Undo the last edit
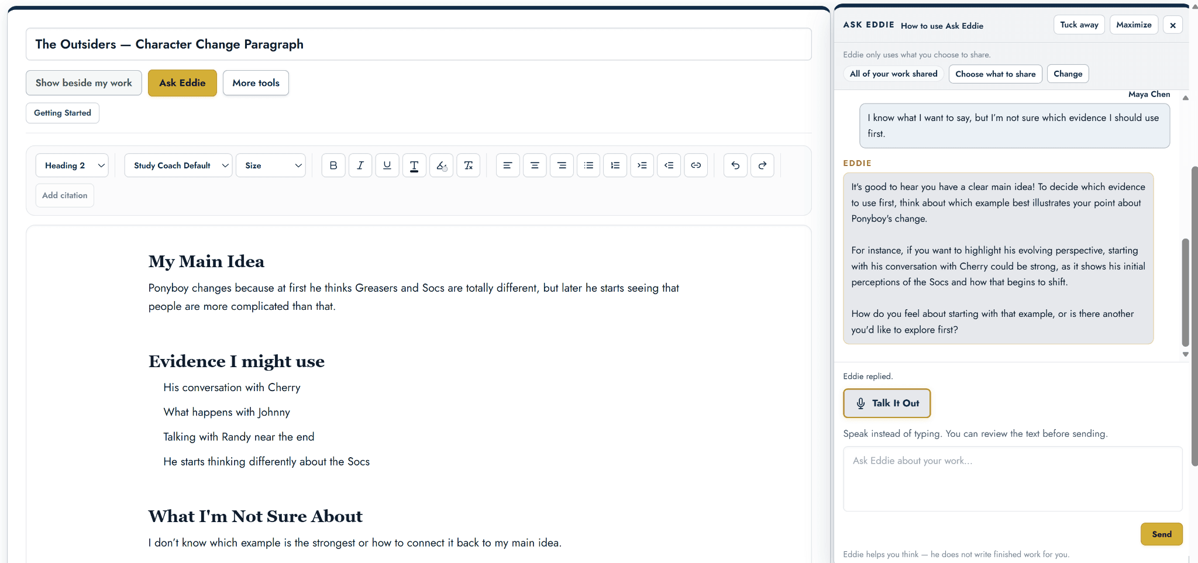The height and width of the screenshot is (563, 1198). coord(735,165)
